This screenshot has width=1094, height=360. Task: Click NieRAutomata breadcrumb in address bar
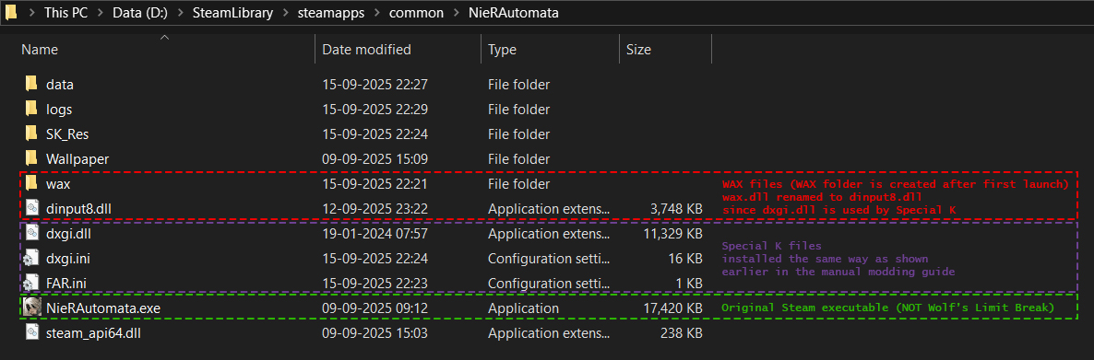click(514, 13)
